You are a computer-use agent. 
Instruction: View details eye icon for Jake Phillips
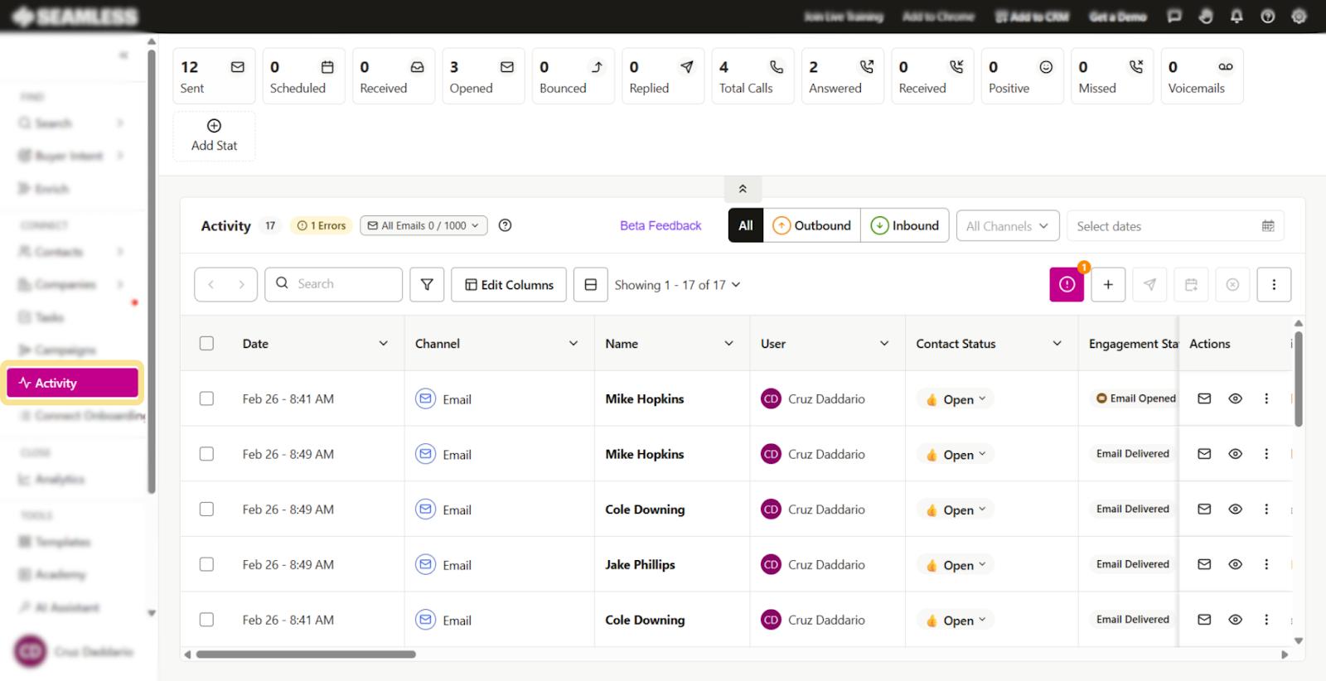tap(1235, 564)
